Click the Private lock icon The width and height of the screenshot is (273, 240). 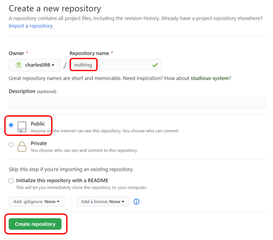22,147
